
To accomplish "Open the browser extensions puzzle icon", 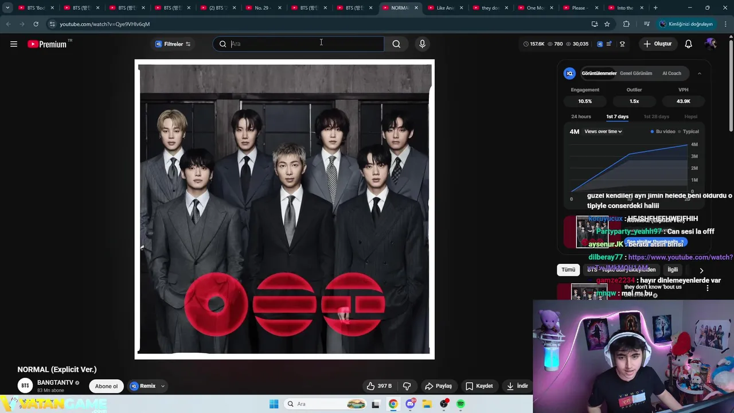I will point(626,24).
